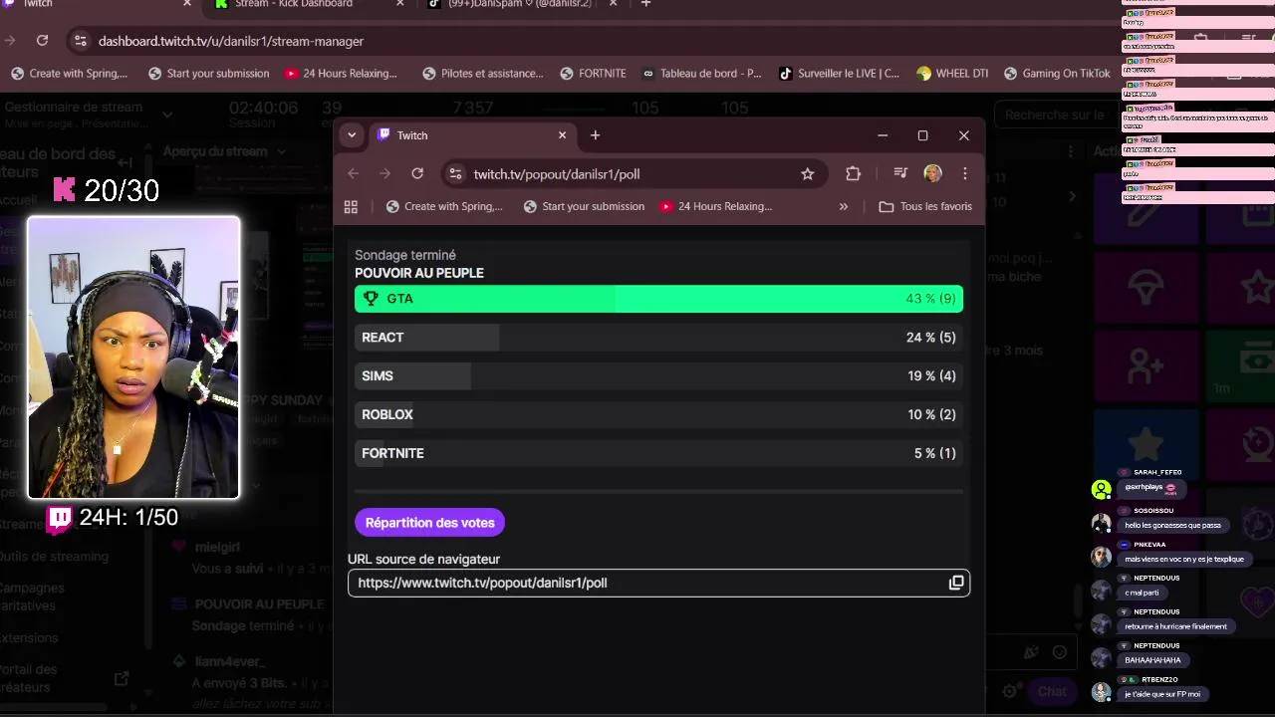Open Outils de streaming in sidebar
Image resolution: width=1275 pixels, height=717 pixels.
(x=54, y=557)
